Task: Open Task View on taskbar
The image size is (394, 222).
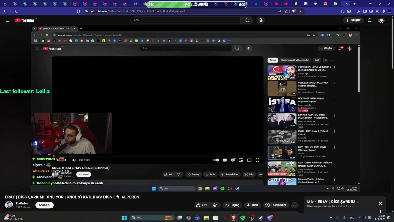Action: [180, 218]
